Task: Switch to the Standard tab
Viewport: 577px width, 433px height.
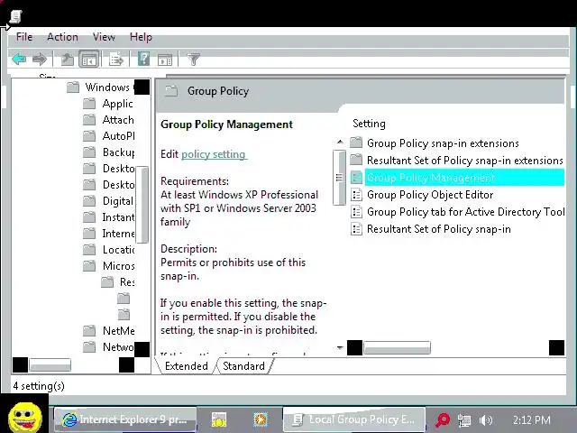Action: [x=243, y=366]
